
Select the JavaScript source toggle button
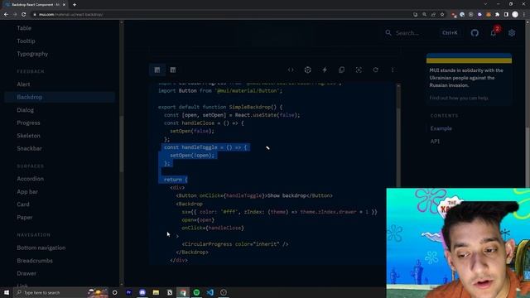click(x=157, y=70)
